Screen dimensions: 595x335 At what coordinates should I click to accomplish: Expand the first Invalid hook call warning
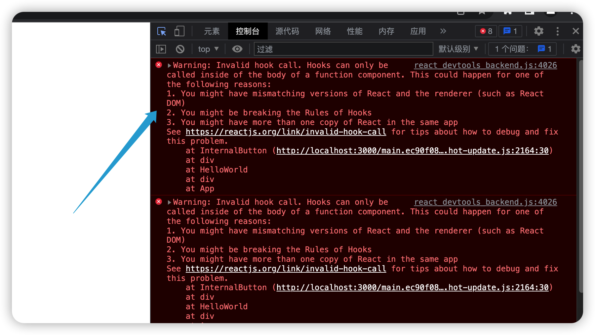coord(169,65)
